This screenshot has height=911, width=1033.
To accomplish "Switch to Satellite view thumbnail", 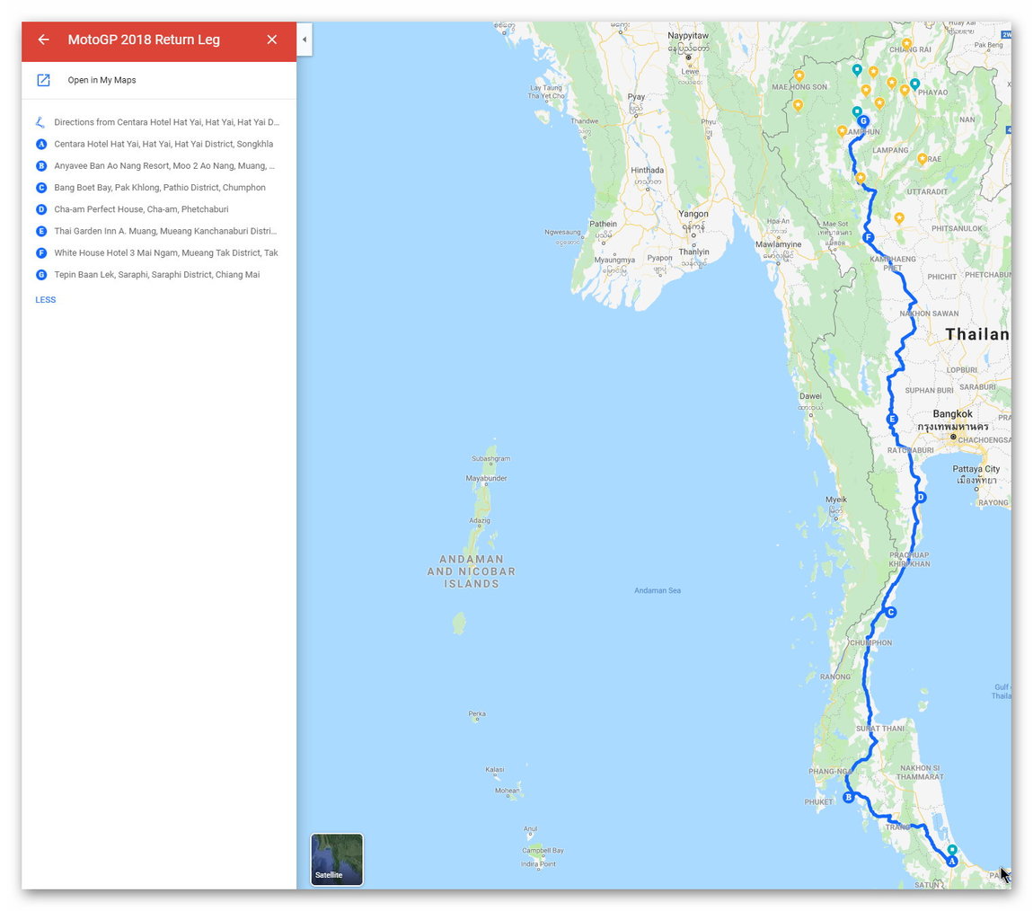I will [x=337, y=859].
